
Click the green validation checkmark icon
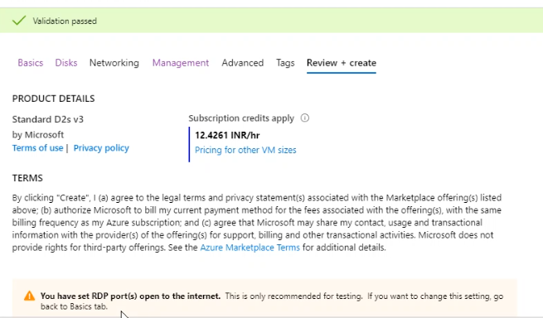click(19, 21)
